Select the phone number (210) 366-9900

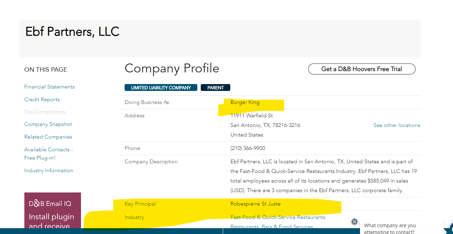coord(248,148)
